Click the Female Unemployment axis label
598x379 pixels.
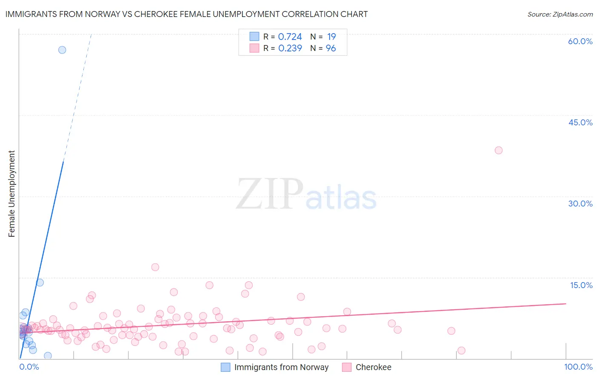click(11, 193)
